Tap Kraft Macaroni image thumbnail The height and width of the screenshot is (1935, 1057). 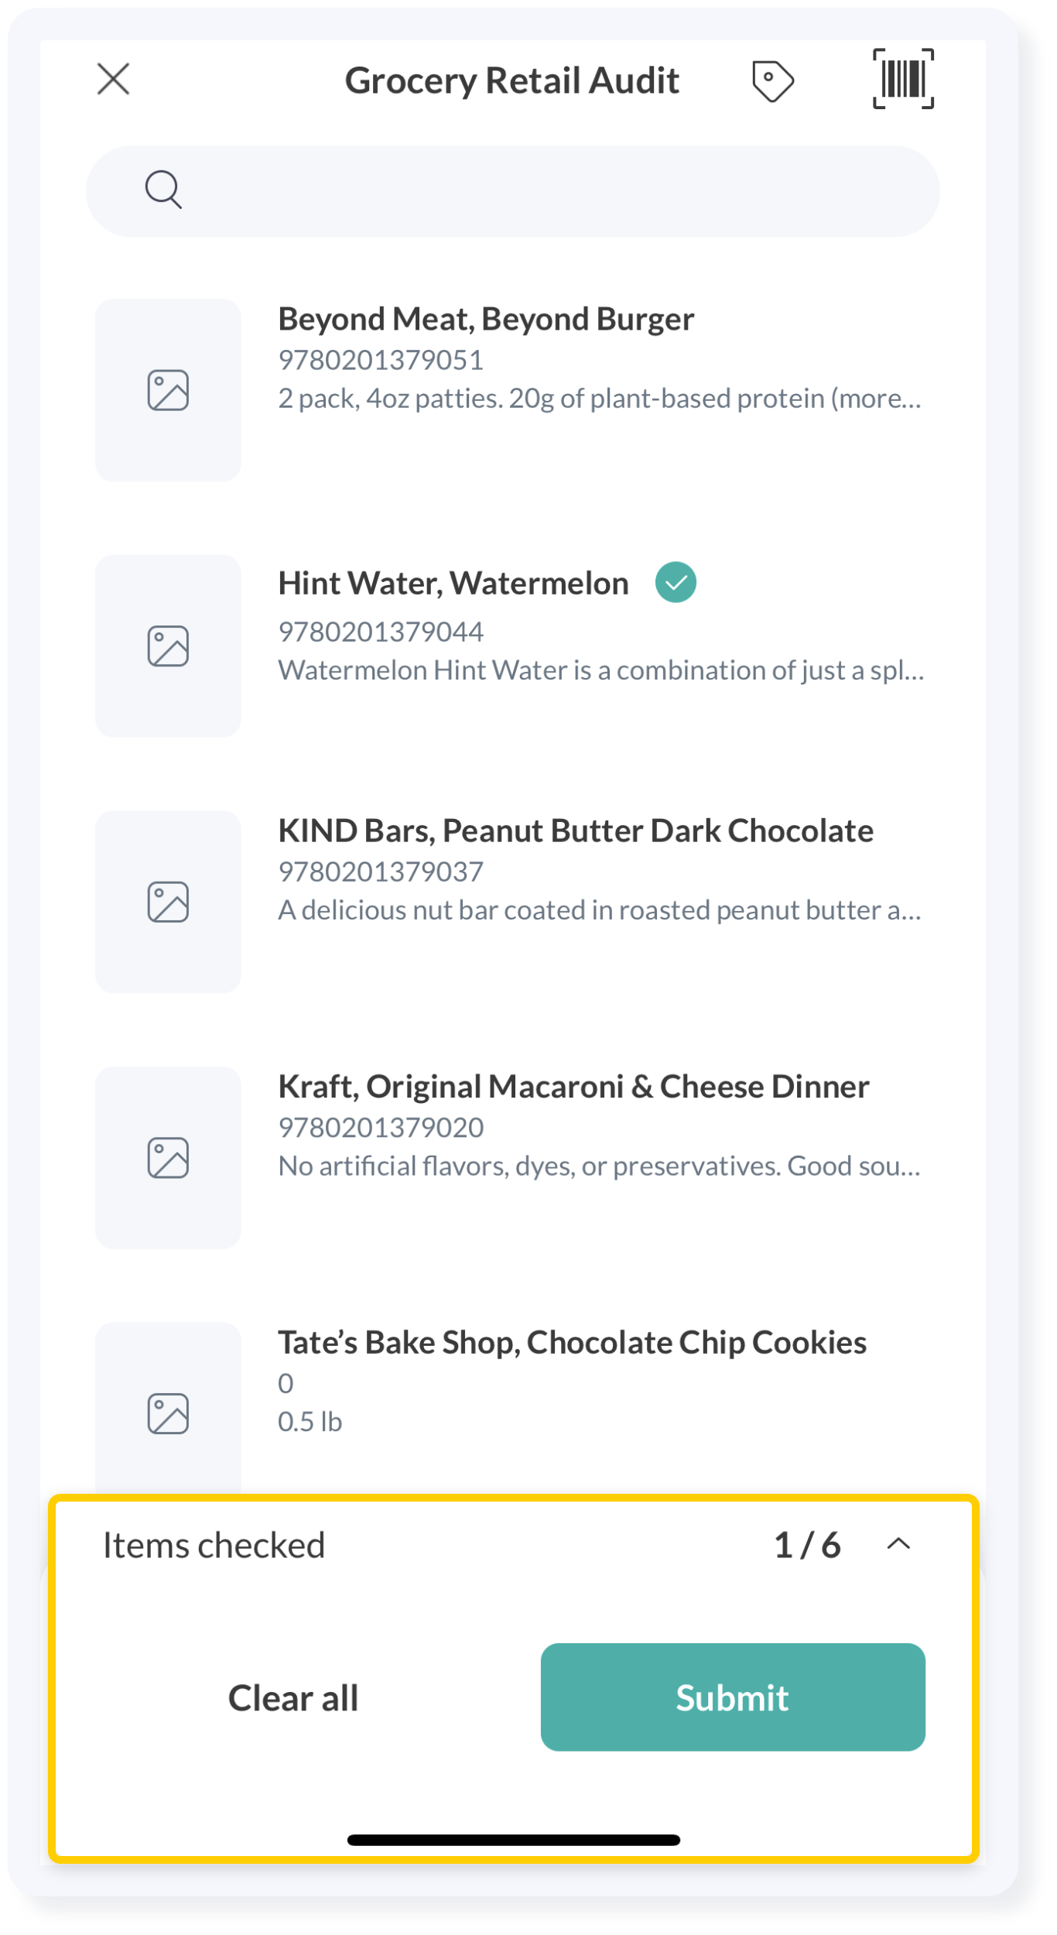pyautogui.click(x=168, y=1158)
